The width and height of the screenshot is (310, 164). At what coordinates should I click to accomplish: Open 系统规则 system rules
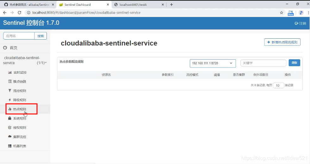tap(20, 118)
